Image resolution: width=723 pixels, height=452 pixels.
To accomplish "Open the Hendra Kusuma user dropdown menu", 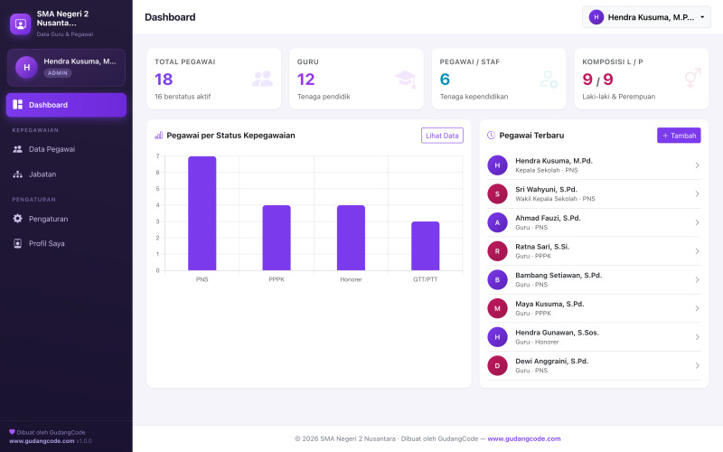I will [646, 17].
